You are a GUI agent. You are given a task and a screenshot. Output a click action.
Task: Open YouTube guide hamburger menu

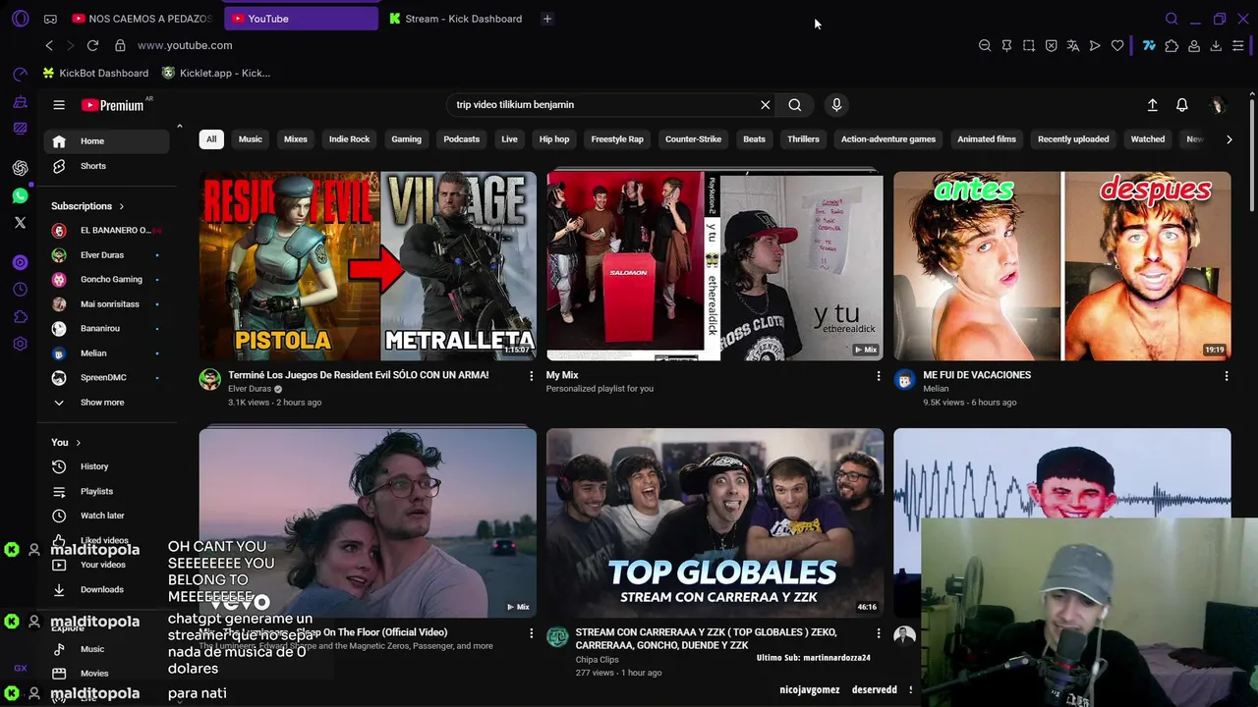[59, 105]
